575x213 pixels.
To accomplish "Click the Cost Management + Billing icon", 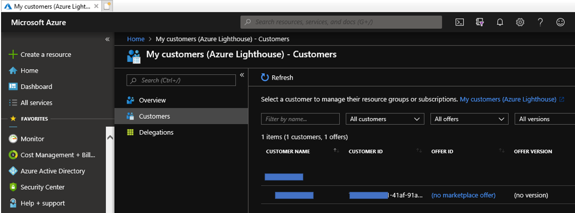I will pyautogui.click(x=13, y=155).
